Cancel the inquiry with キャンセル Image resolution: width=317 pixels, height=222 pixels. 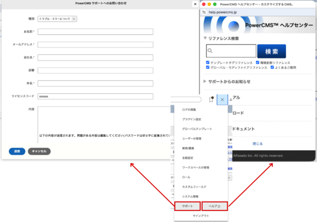[39, 151]
